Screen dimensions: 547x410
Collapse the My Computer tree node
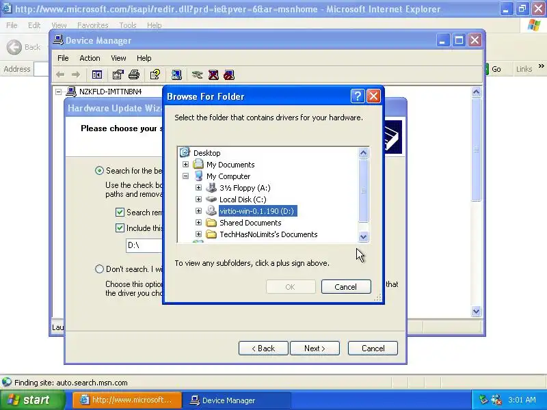coord(185,176)
